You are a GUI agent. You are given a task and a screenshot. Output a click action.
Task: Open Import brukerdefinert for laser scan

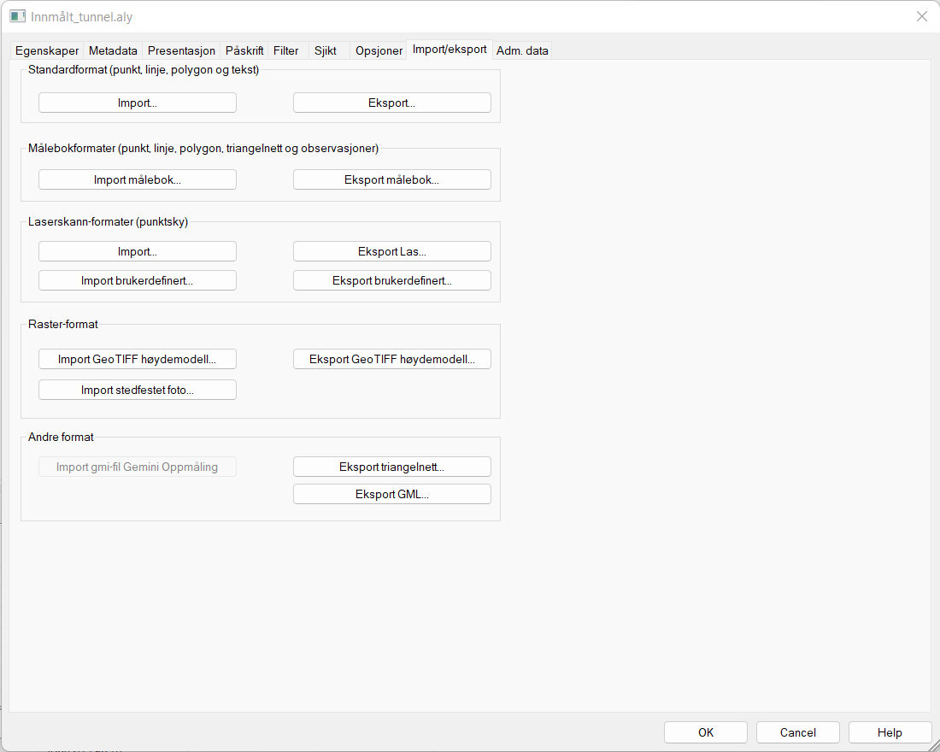(138, 280)
